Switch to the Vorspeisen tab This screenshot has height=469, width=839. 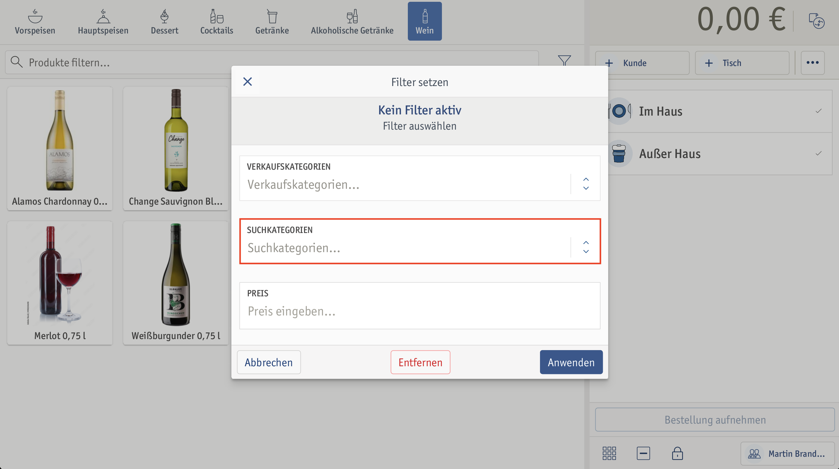pos(35,21)
